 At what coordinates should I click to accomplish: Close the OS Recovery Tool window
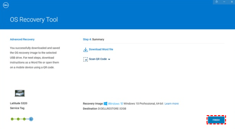pos(232,2)
